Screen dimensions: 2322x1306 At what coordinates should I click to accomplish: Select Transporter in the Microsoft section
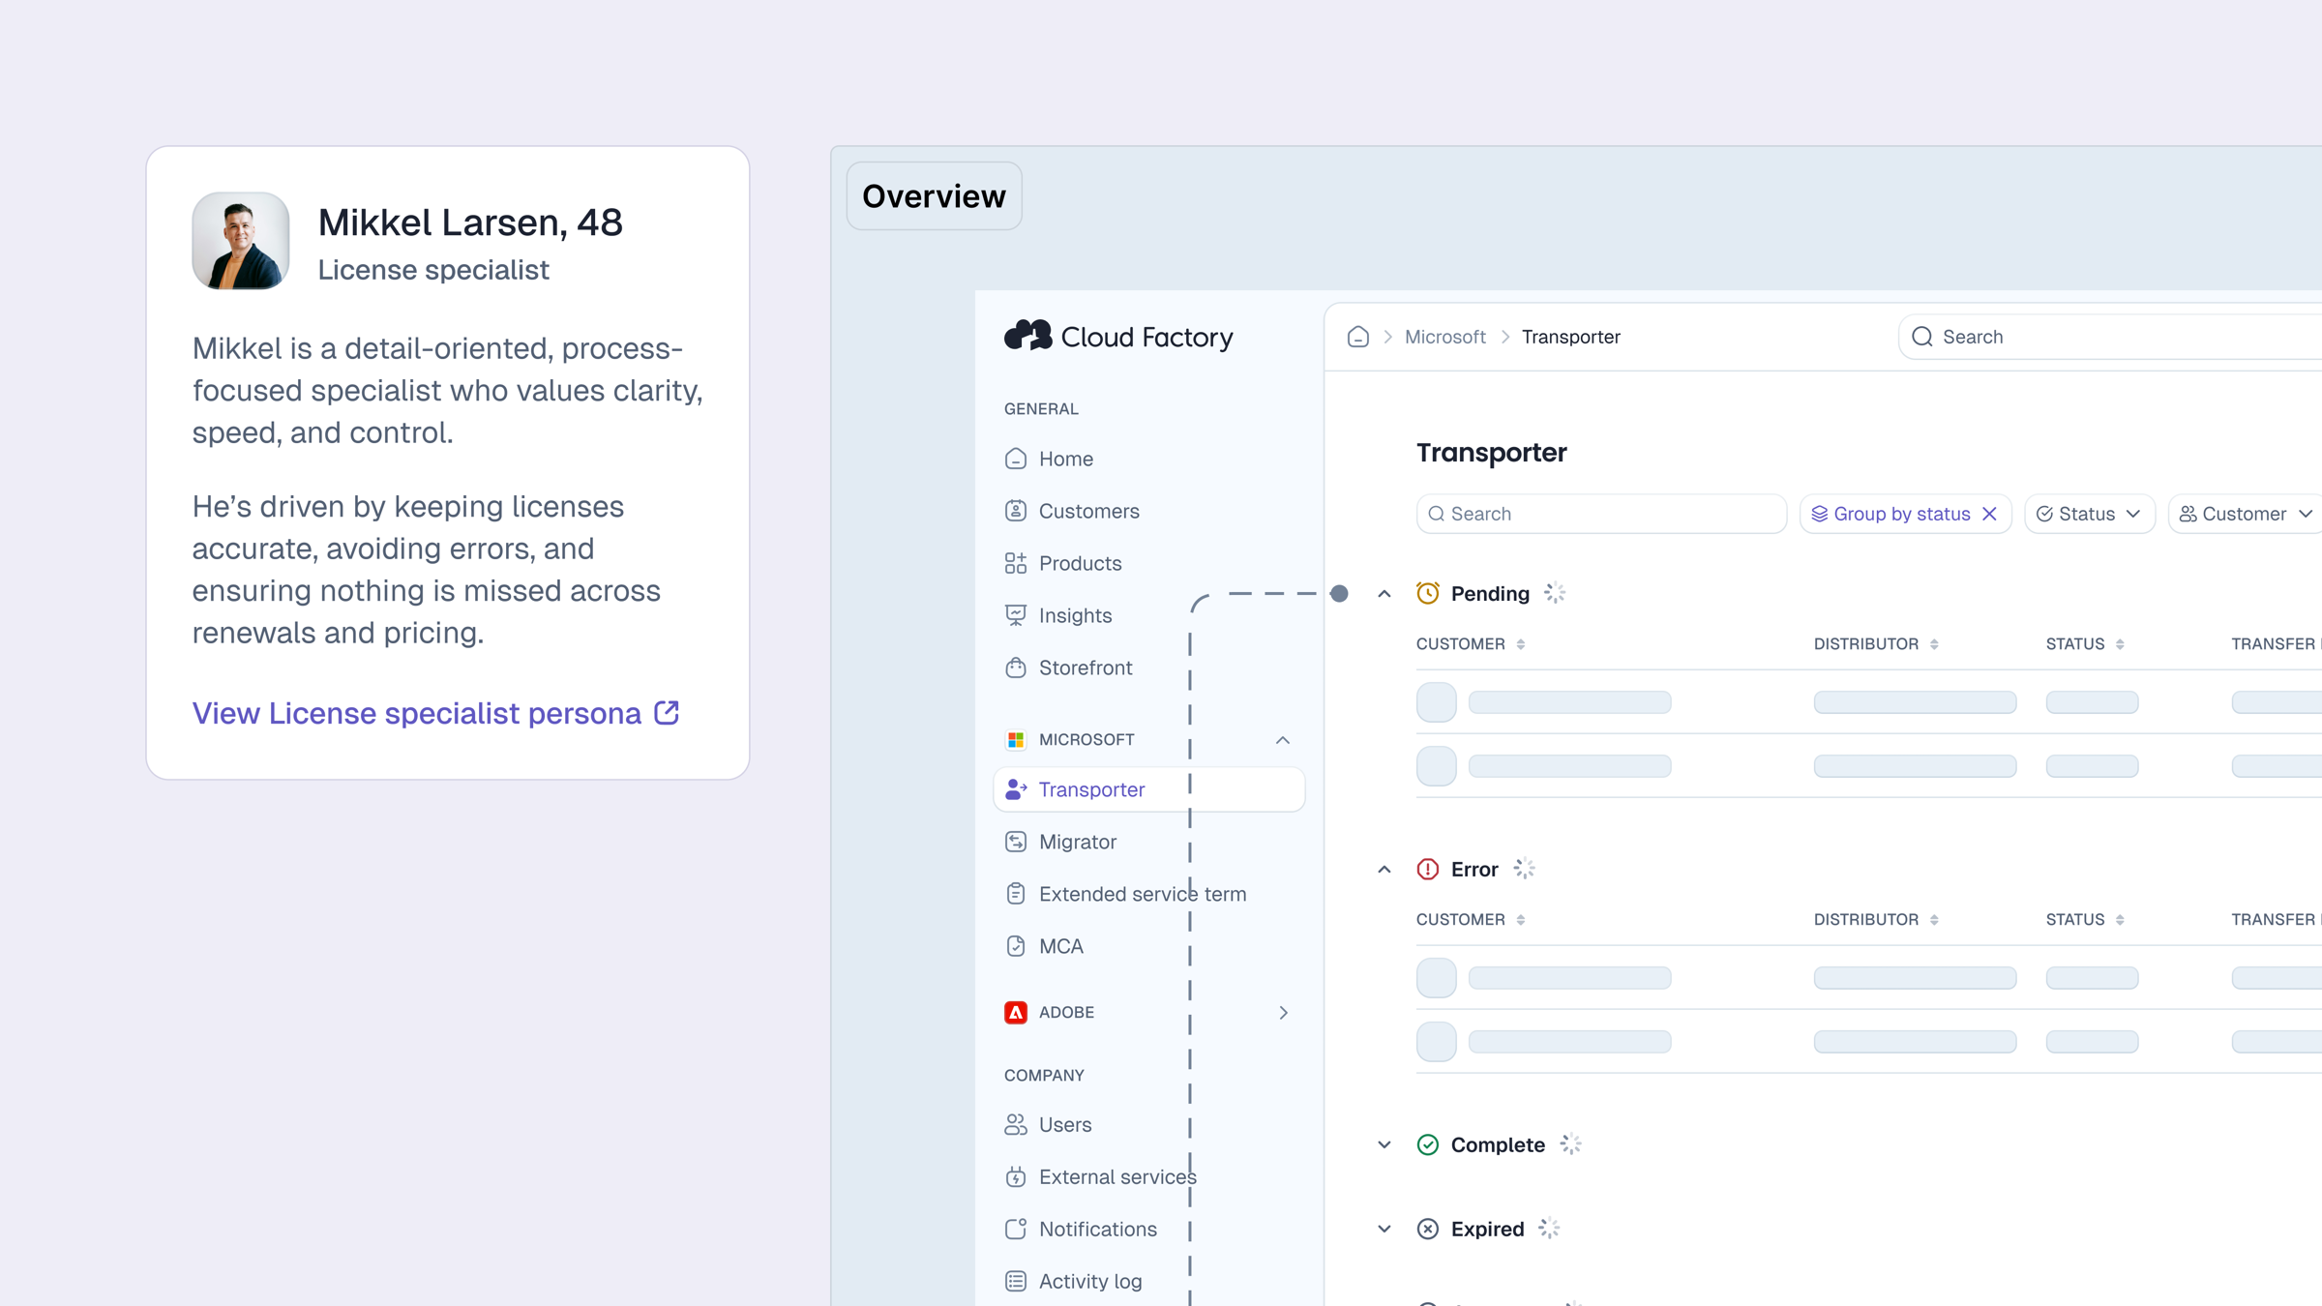1148,789
